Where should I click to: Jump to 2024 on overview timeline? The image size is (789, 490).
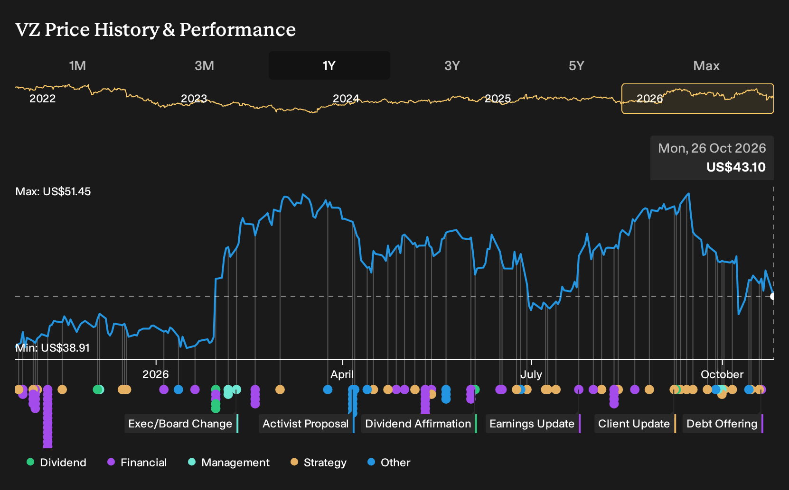pyautogui.click(x=346, y=99)
